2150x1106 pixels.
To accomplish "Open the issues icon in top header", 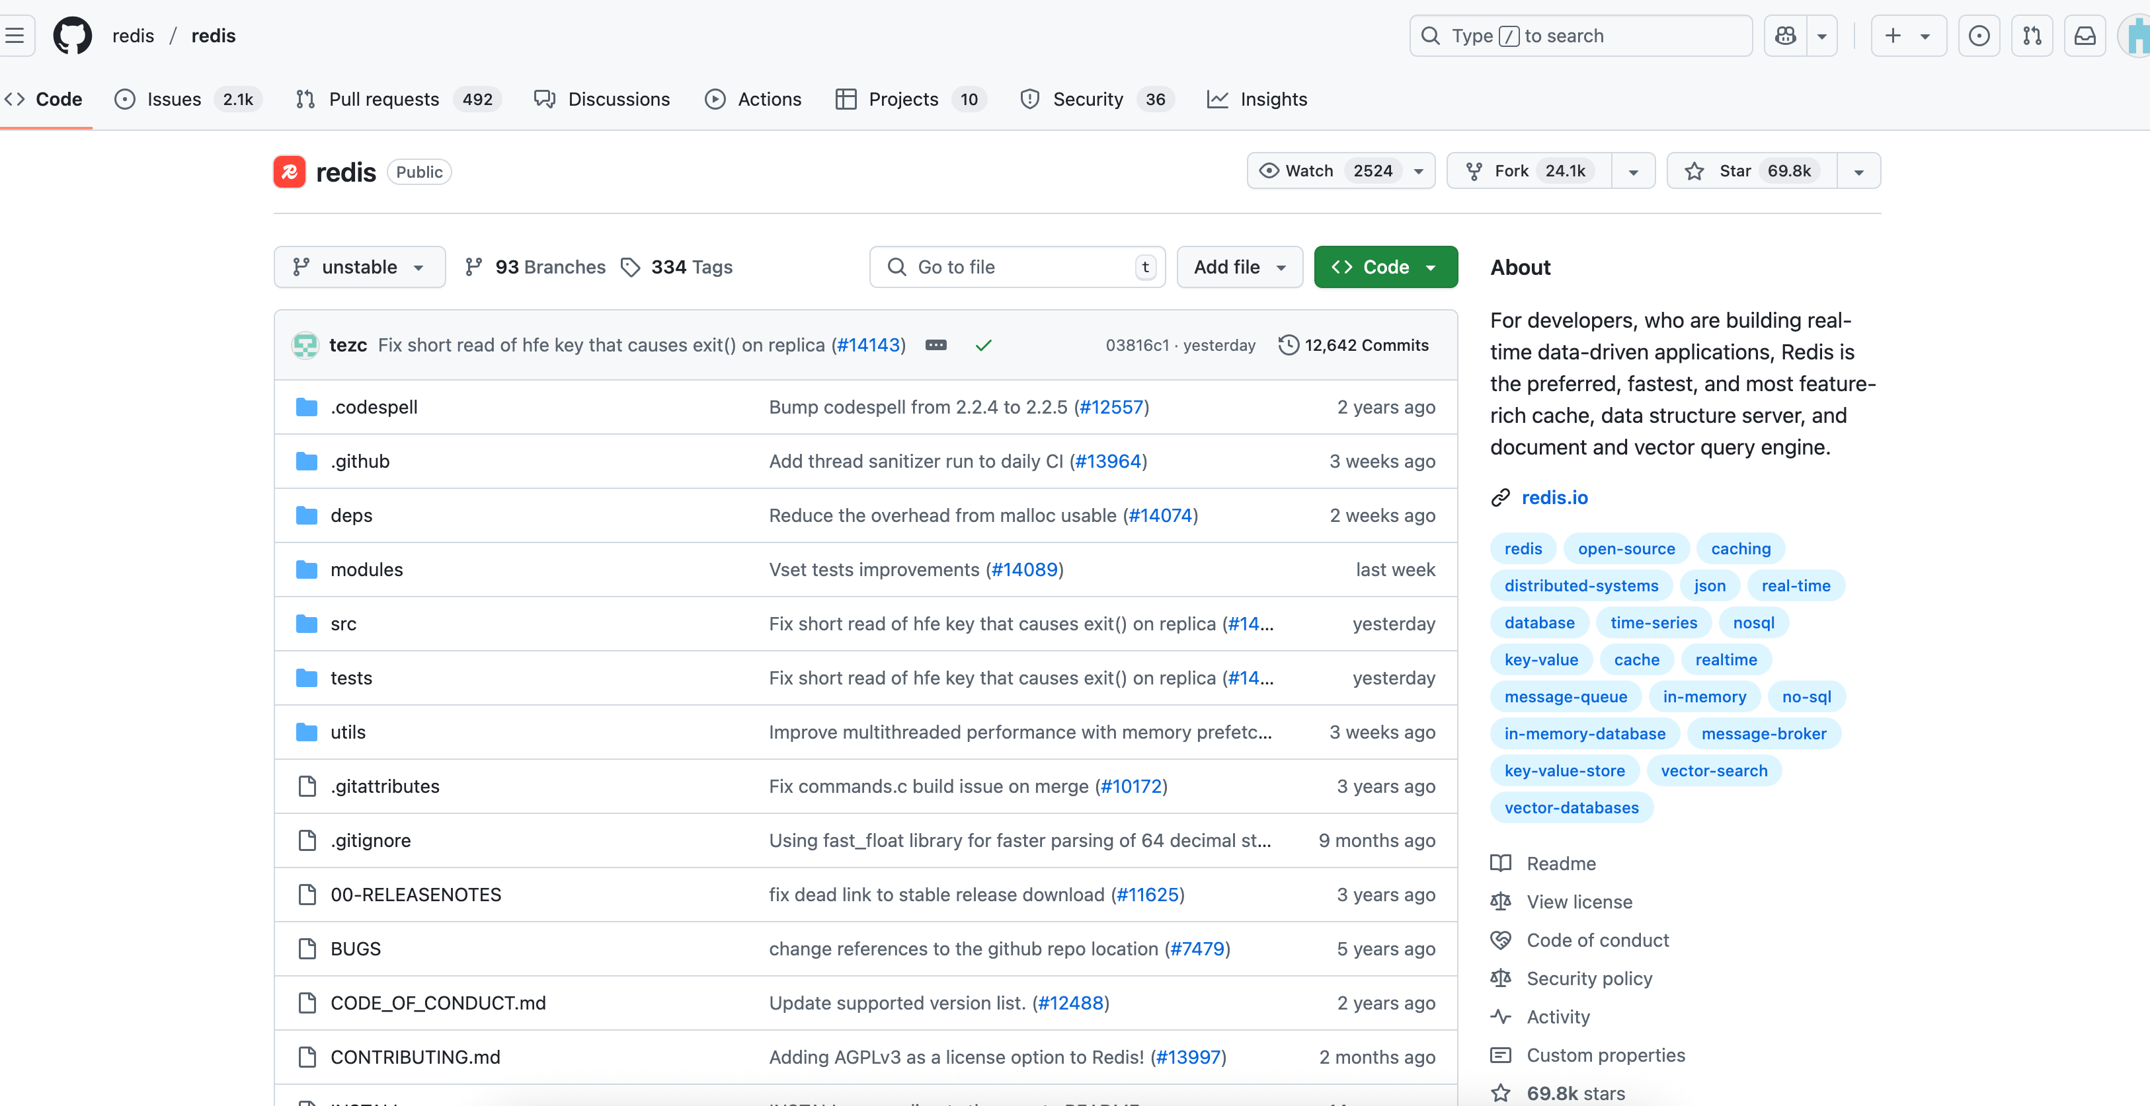I will [x=1979, y=35].
